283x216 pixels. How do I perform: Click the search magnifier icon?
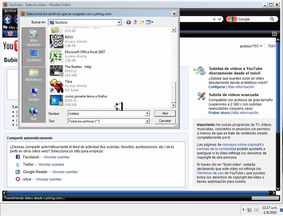pos(272,19)
